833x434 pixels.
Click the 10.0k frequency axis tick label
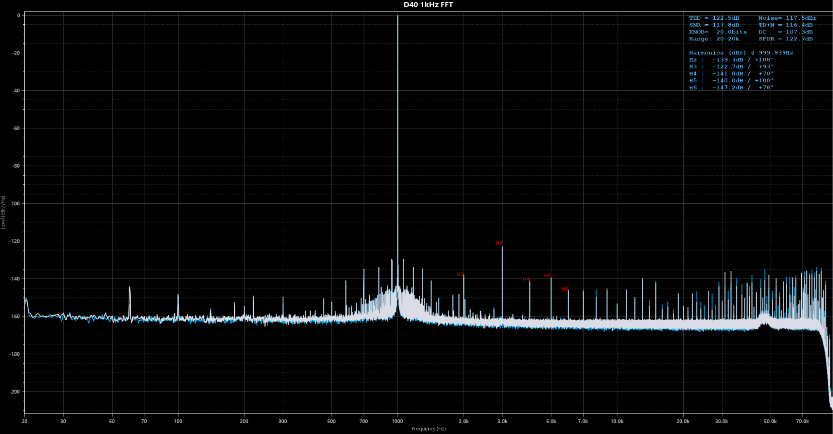pyautogui.click(x=617, y=422)
